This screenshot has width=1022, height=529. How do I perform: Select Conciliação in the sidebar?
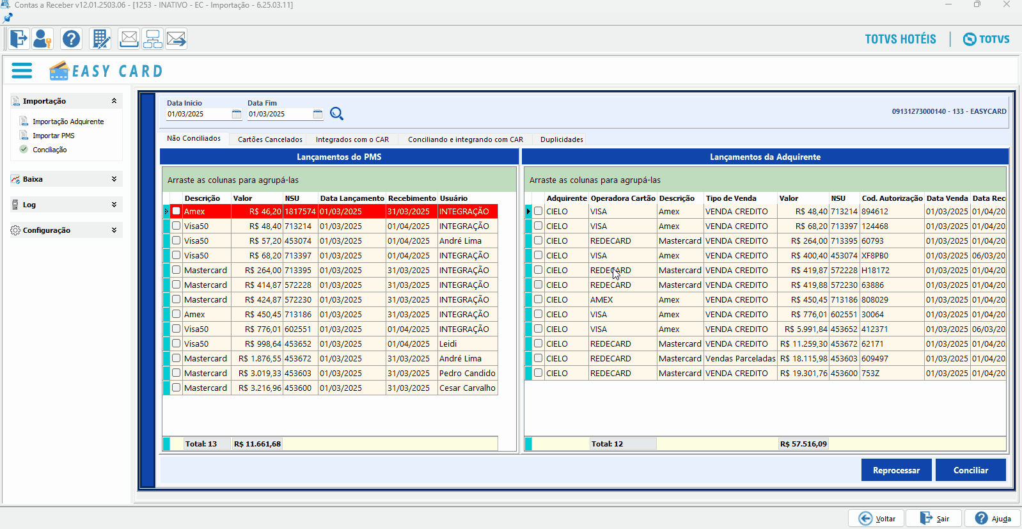click(50, 150)
